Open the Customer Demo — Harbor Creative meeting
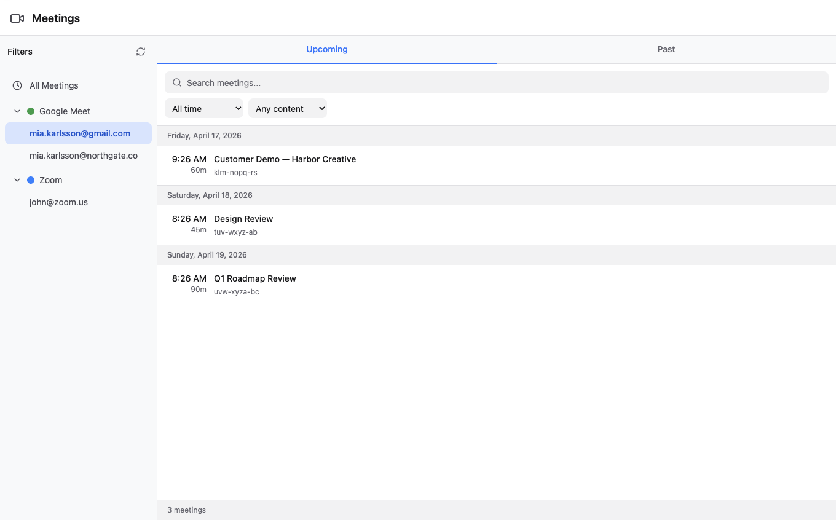Screen dimensions: 836x520 [285, 159]
